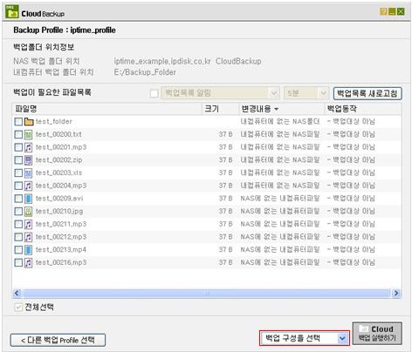
Task: Click the spreadsheet icon of test_00203.xls
Action: [x=28, y=173]
